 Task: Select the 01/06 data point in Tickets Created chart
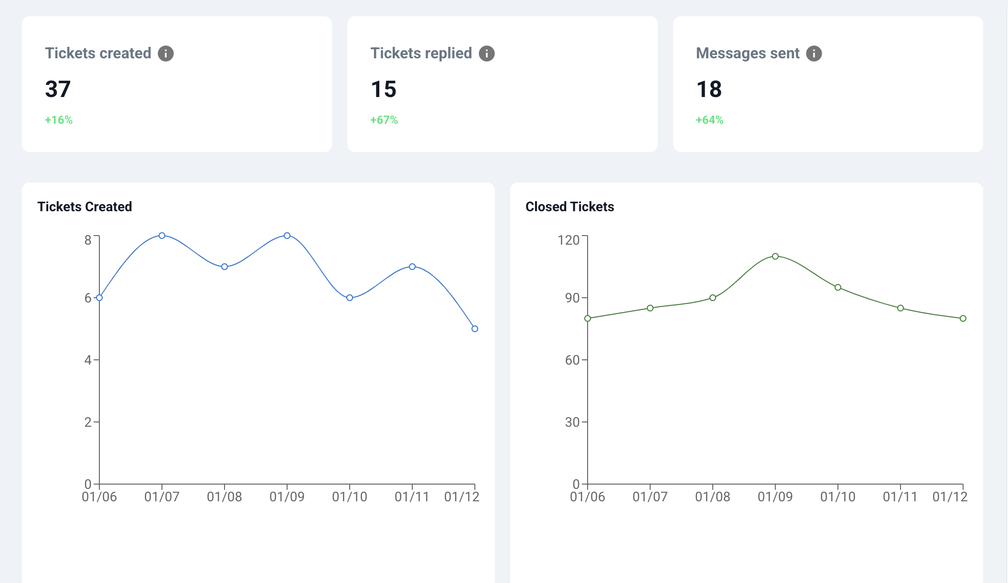point(99,298)
